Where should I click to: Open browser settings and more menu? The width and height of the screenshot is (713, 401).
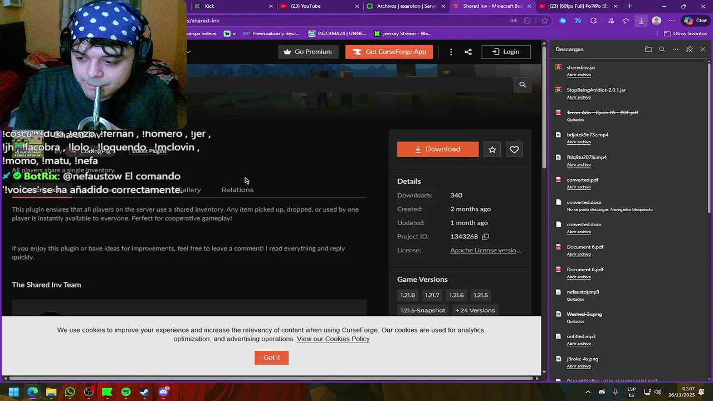(672, 21)
